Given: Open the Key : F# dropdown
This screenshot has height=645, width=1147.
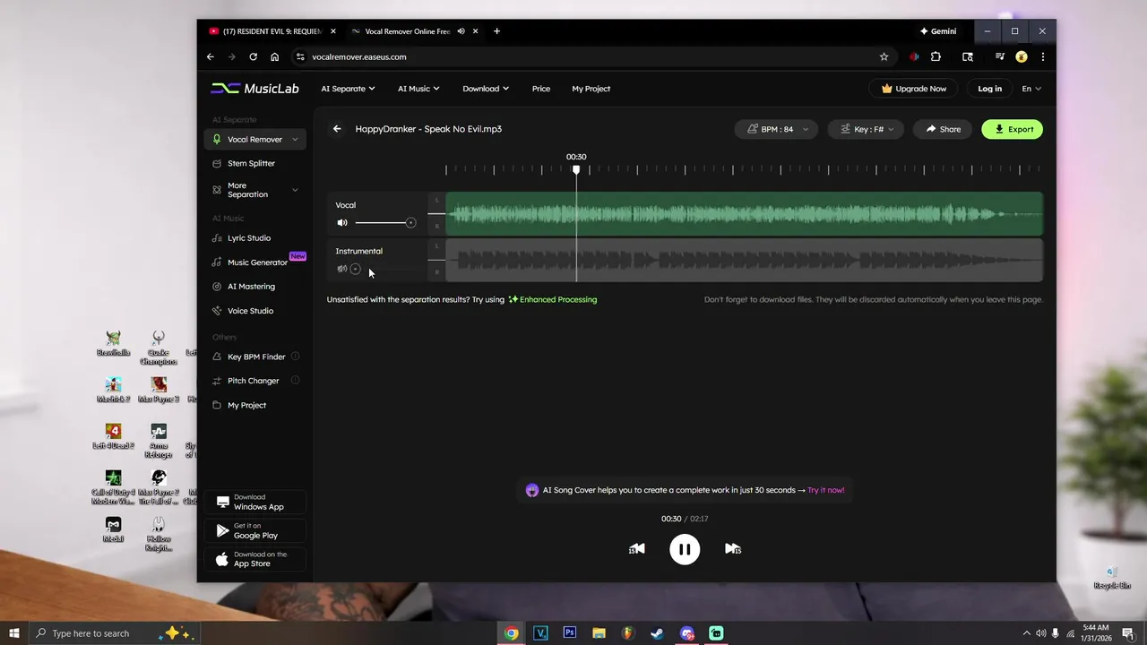Looking at the screenshot, I should [867, 129].
